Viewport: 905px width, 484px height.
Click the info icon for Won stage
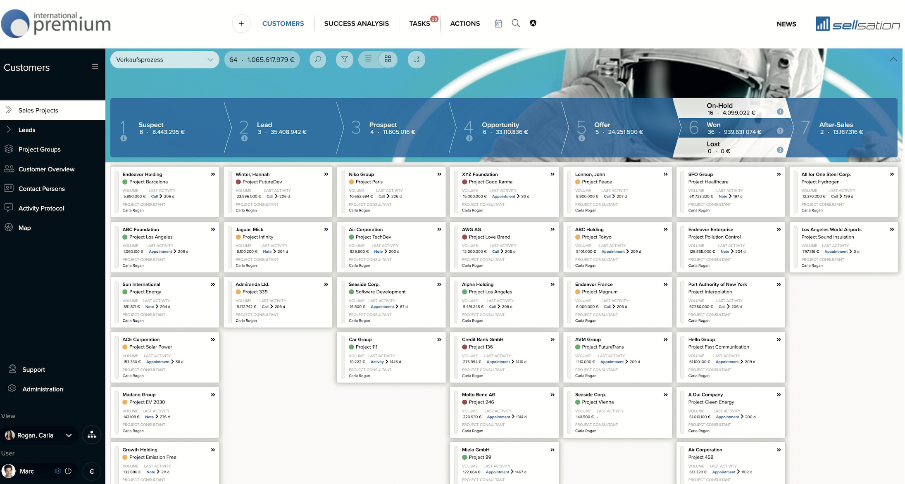780,131
